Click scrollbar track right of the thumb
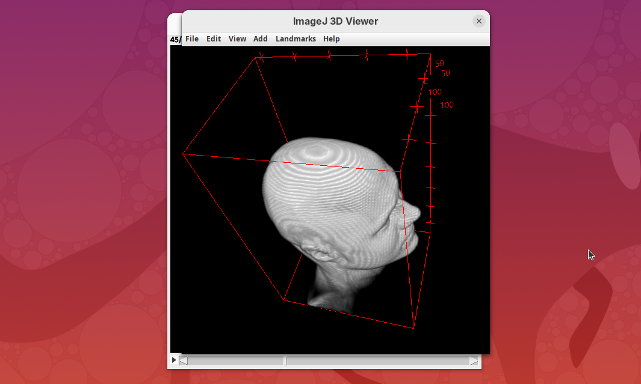641x384 pixels. tap(379, 361)
